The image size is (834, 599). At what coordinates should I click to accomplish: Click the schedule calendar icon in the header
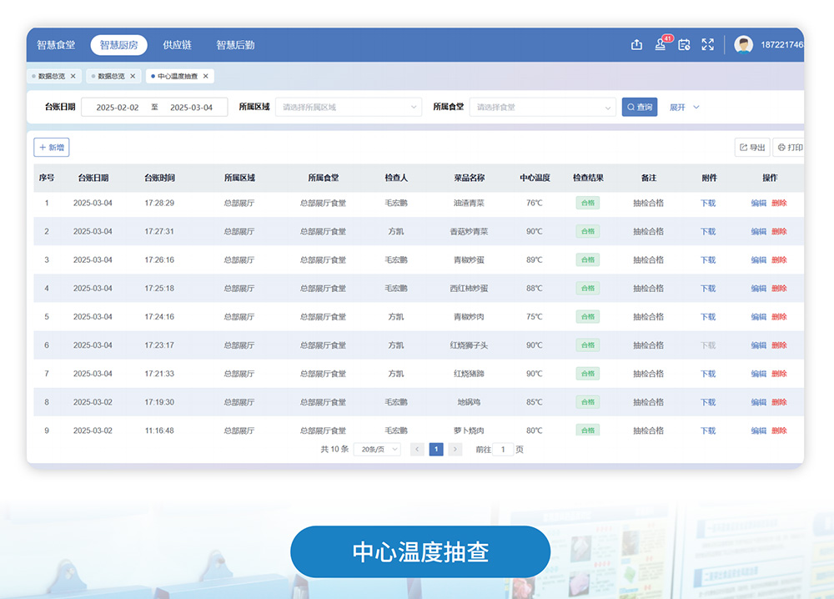pos(684,45)
